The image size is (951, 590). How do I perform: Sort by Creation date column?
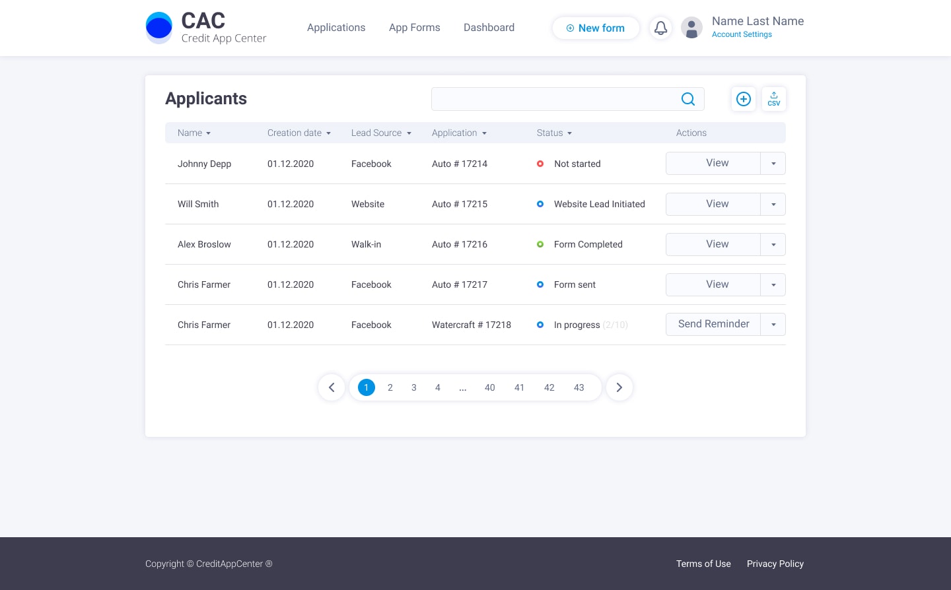[299, 133]
